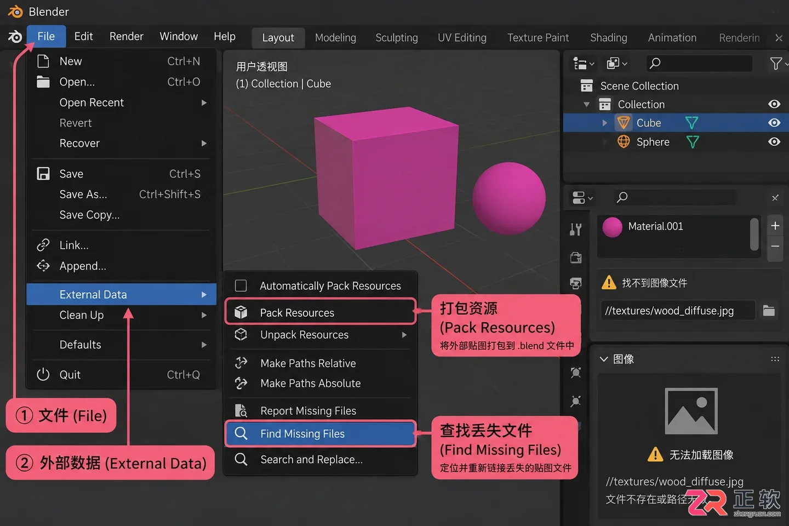Choose Save As from File menu
The width and height of the screenshot is (789, 526).
click(x=122, y=194)
